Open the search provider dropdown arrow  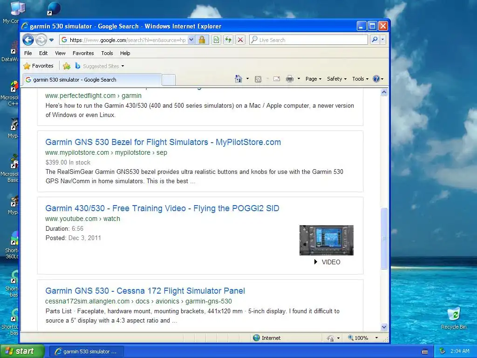coord(383,40)
